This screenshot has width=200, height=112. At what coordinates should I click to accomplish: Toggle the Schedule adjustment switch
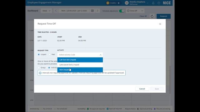122,11
